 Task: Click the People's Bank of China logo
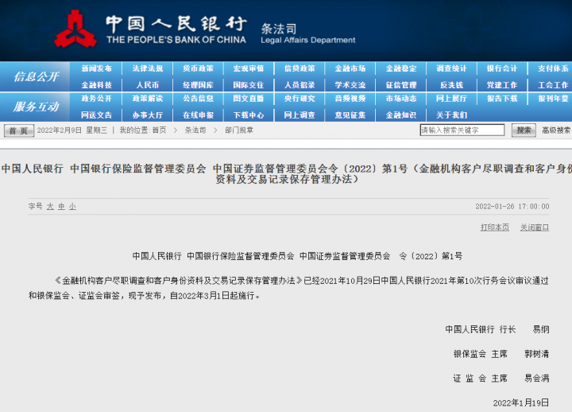pyautogui.click(x=76, y=29)
